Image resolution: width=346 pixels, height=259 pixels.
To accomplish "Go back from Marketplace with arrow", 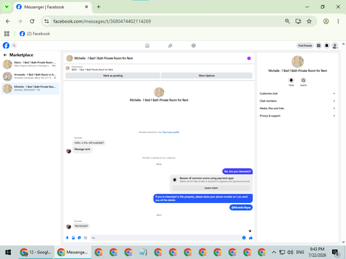I will click(5, 55).
